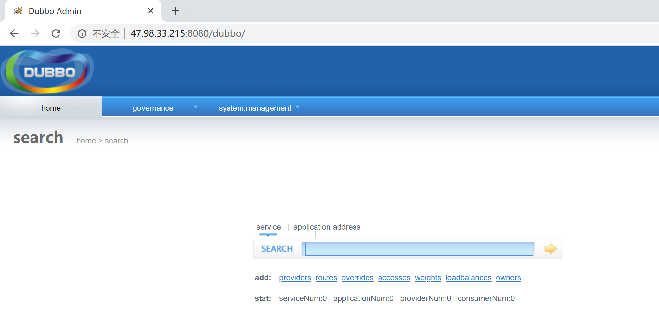The width and height of the screenshot is (659, 328).
Task: Switch to the address search tab
Action: click(x=347, y=227)
